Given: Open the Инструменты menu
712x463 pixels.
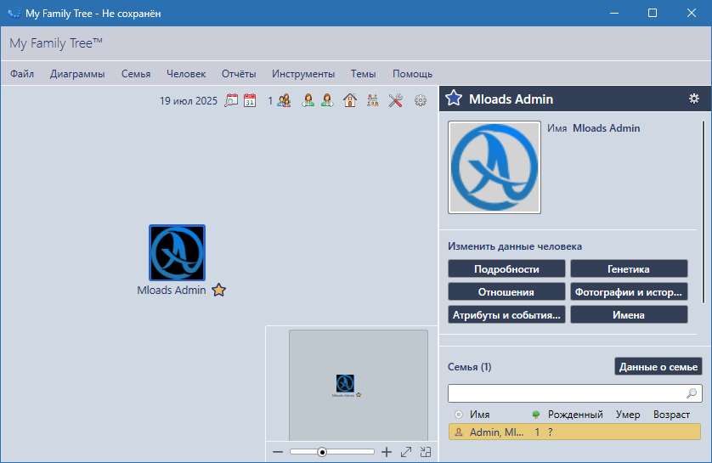Looking at the screenshot, I should coord(303,74).
